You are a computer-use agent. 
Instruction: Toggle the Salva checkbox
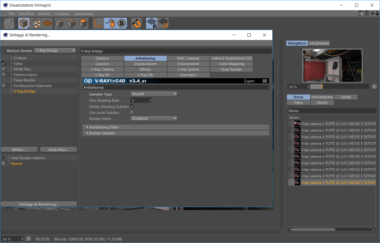click(4, 63)
